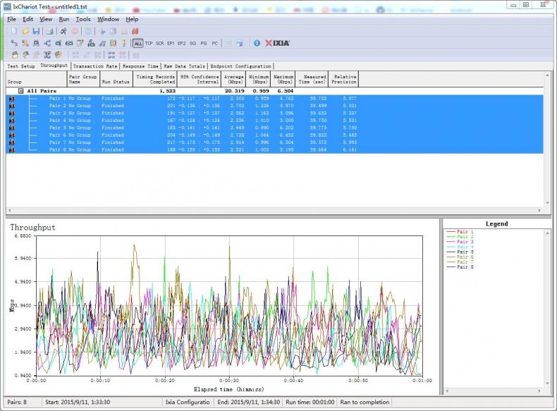557x411 pixels.
Task: Click the Pair Group Name column header
Action: pyautogui.click(x=83, y=79)
